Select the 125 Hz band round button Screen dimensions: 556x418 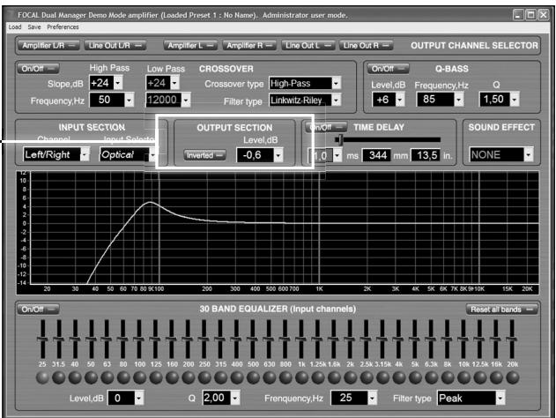(156, 377)
